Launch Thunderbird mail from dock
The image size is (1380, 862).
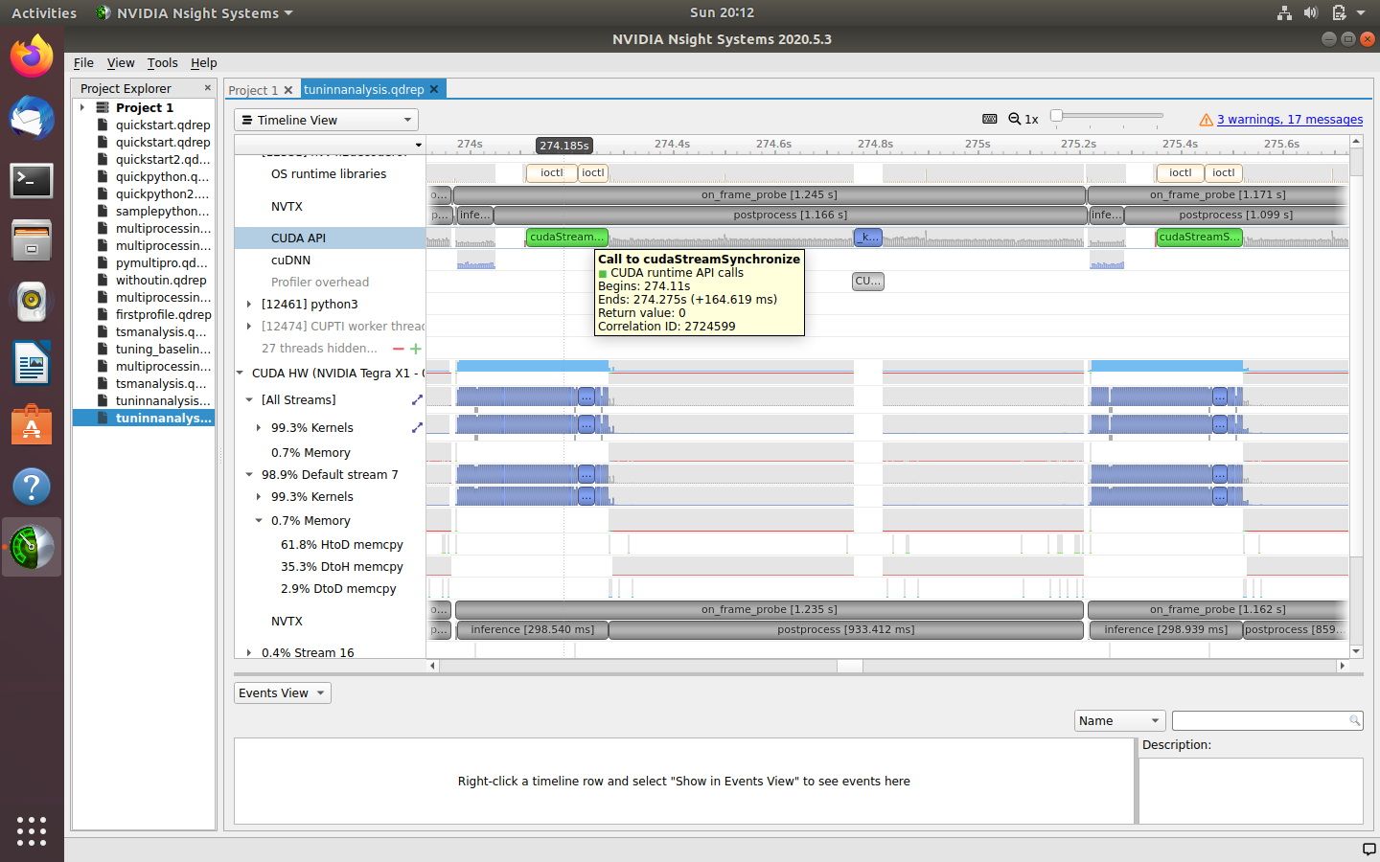click(32, 119)
